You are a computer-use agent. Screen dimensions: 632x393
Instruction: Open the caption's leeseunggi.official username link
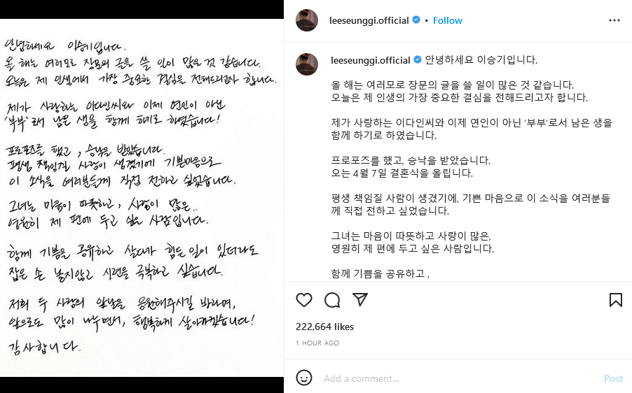[371, 60]
